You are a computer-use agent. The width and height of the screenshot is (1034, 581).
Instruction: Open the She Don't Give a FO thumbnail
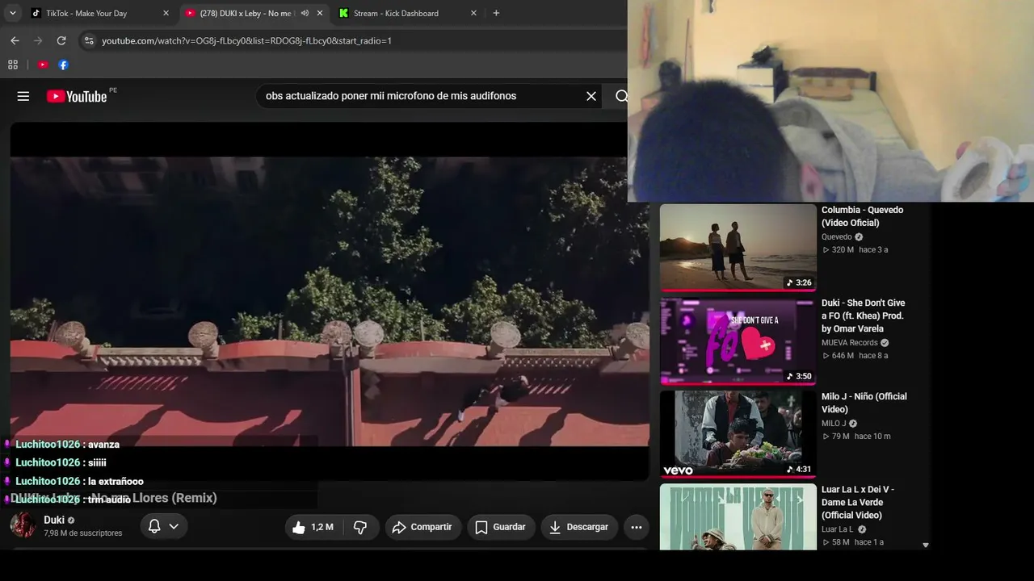[x=738, y=341]
